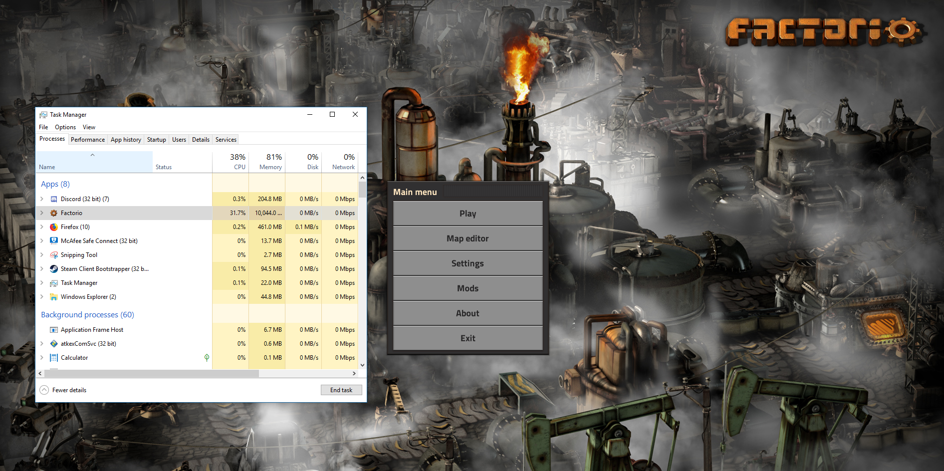Expand the Firefox process group chevron
The width and height of the screenshot is (944, 471).
coord(42,227)
